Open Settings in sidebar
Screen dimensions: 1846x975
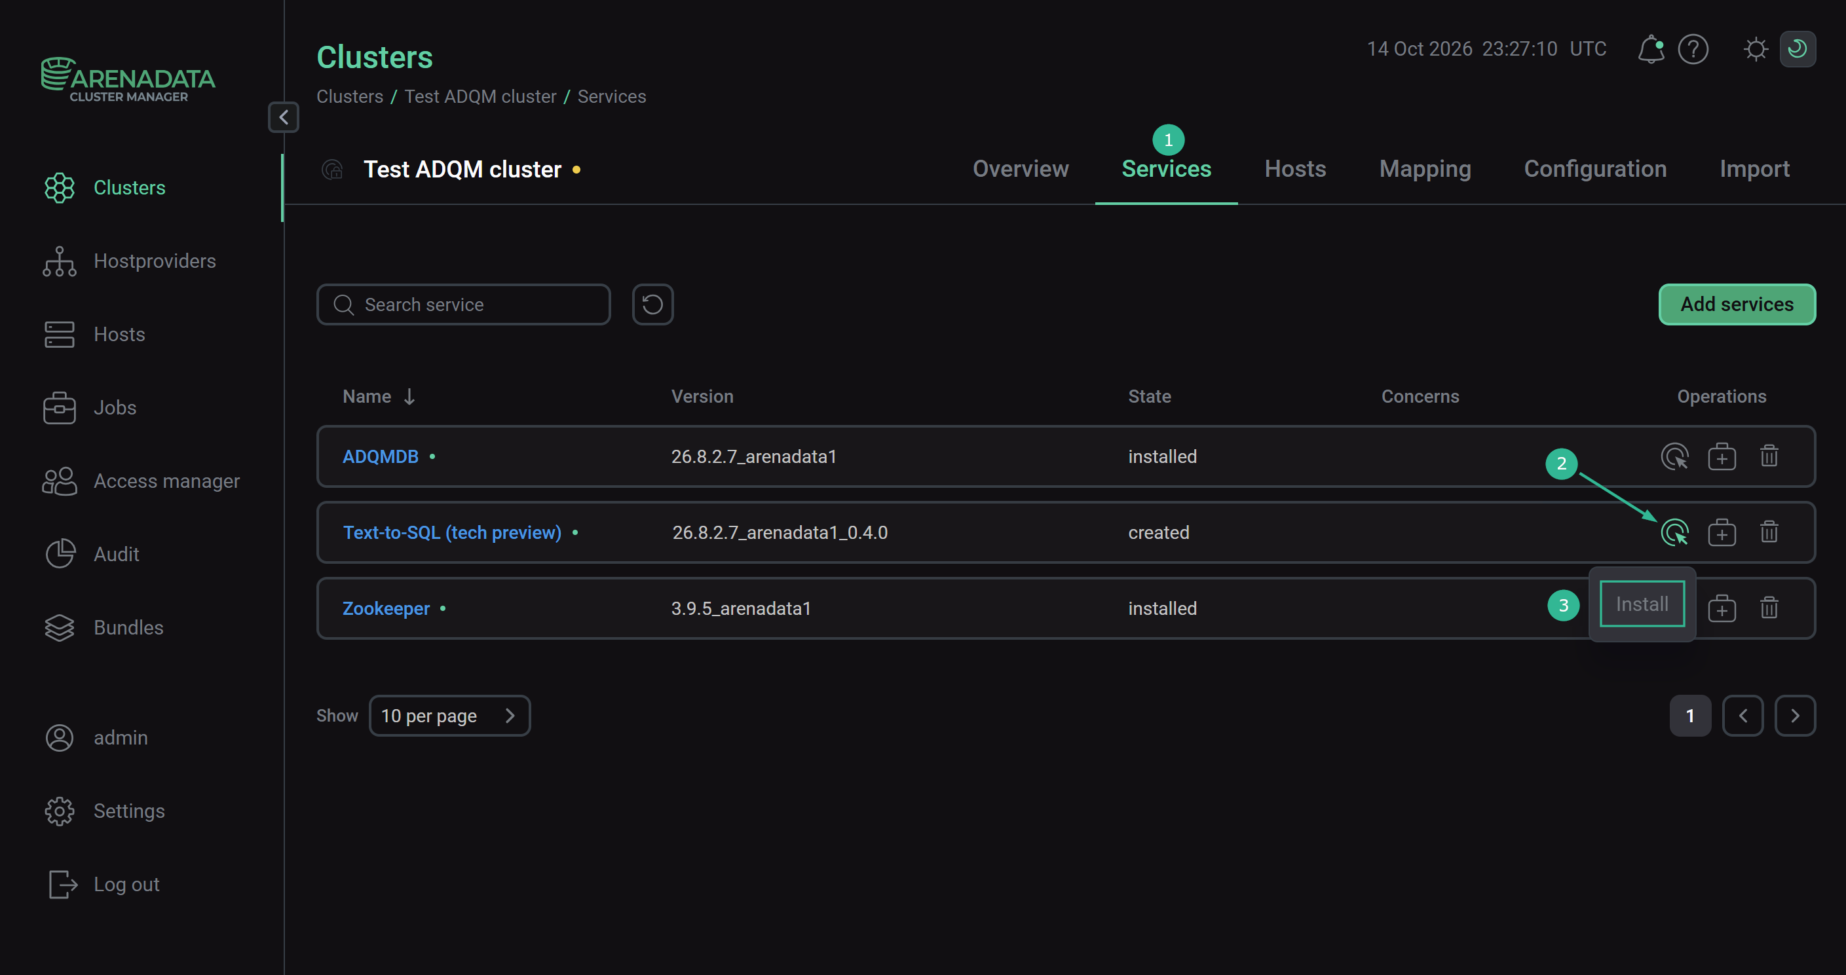(x=104, y=811)
